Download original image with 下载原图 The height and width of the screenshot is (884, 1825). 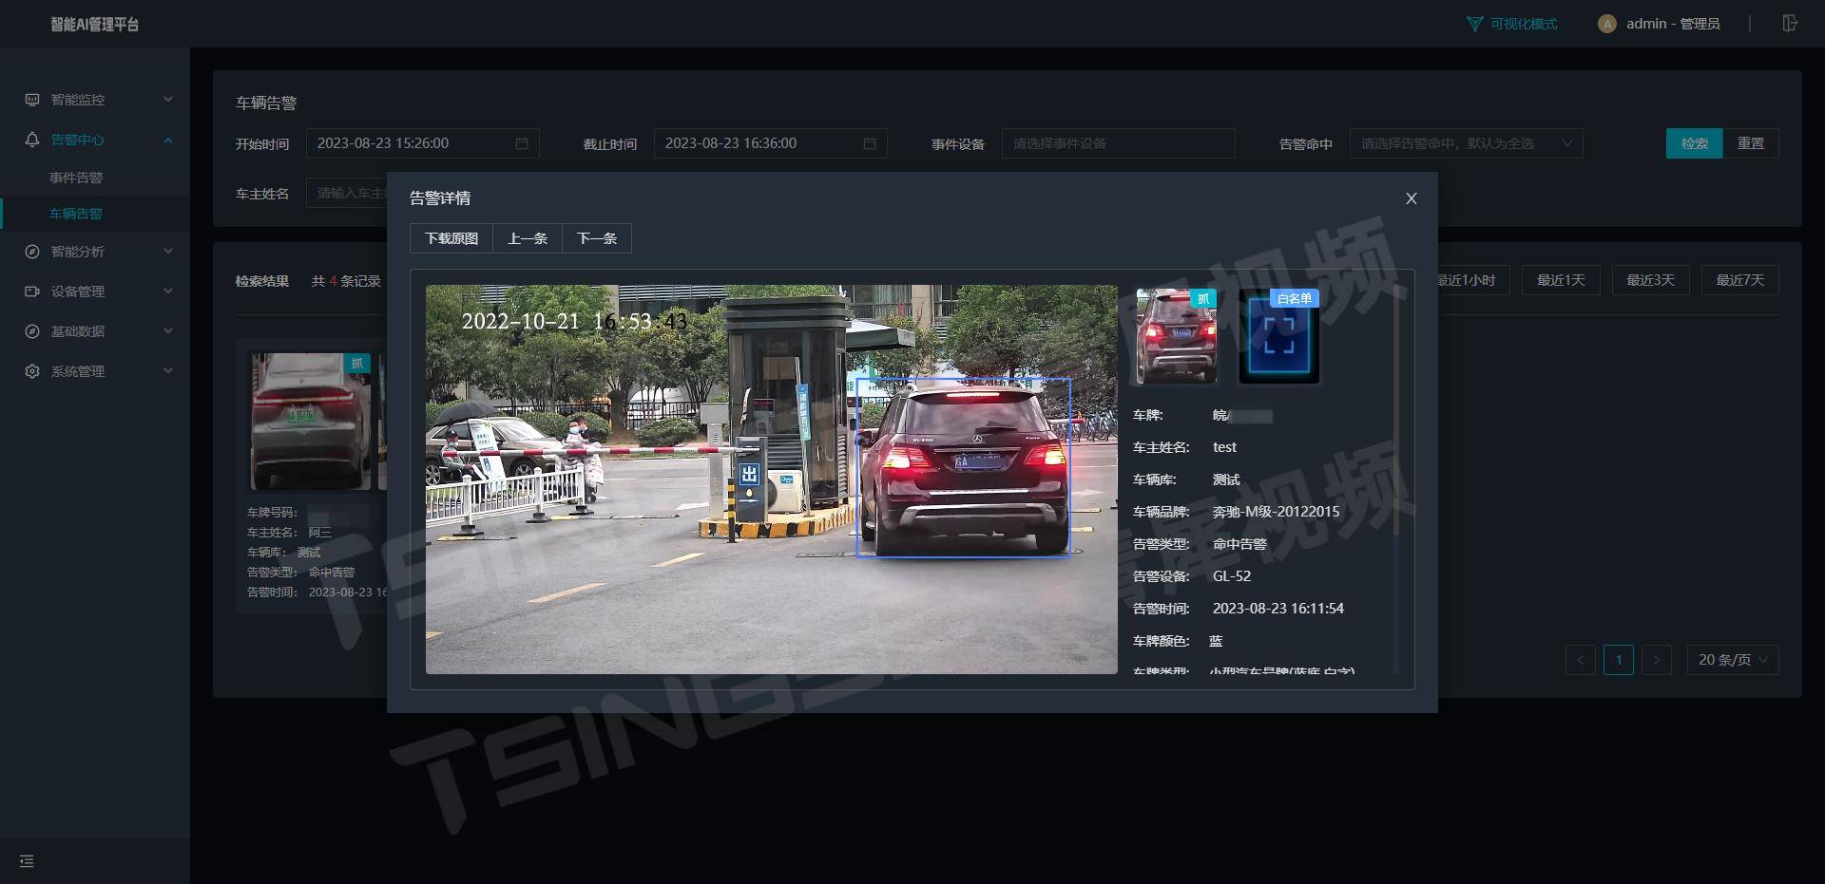click(451, 238)
